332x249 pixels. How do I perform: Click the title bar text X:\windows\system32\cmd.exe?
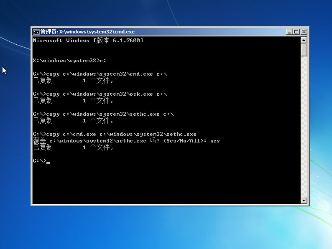click(97, 32)
